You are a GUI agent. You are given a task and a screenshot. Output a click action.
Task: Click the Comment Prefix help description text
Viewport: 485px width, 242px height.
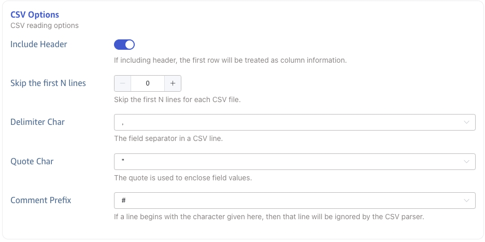pyautogui.click(x=269, y=217)
